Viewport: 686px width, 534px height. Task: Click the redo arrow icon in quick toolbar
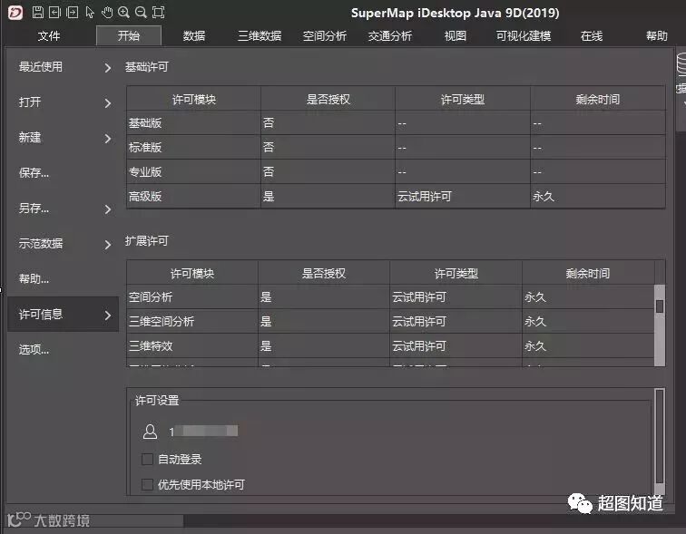tap(73, 12)
